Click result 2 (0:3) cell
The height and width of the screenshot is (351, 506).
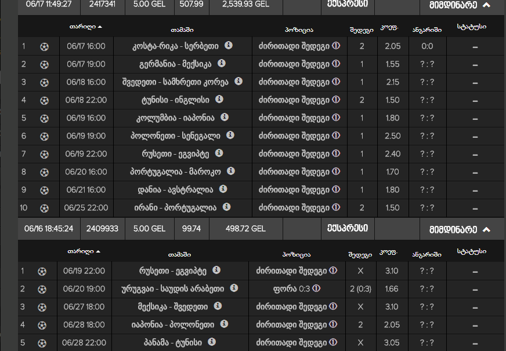point(360,289)
